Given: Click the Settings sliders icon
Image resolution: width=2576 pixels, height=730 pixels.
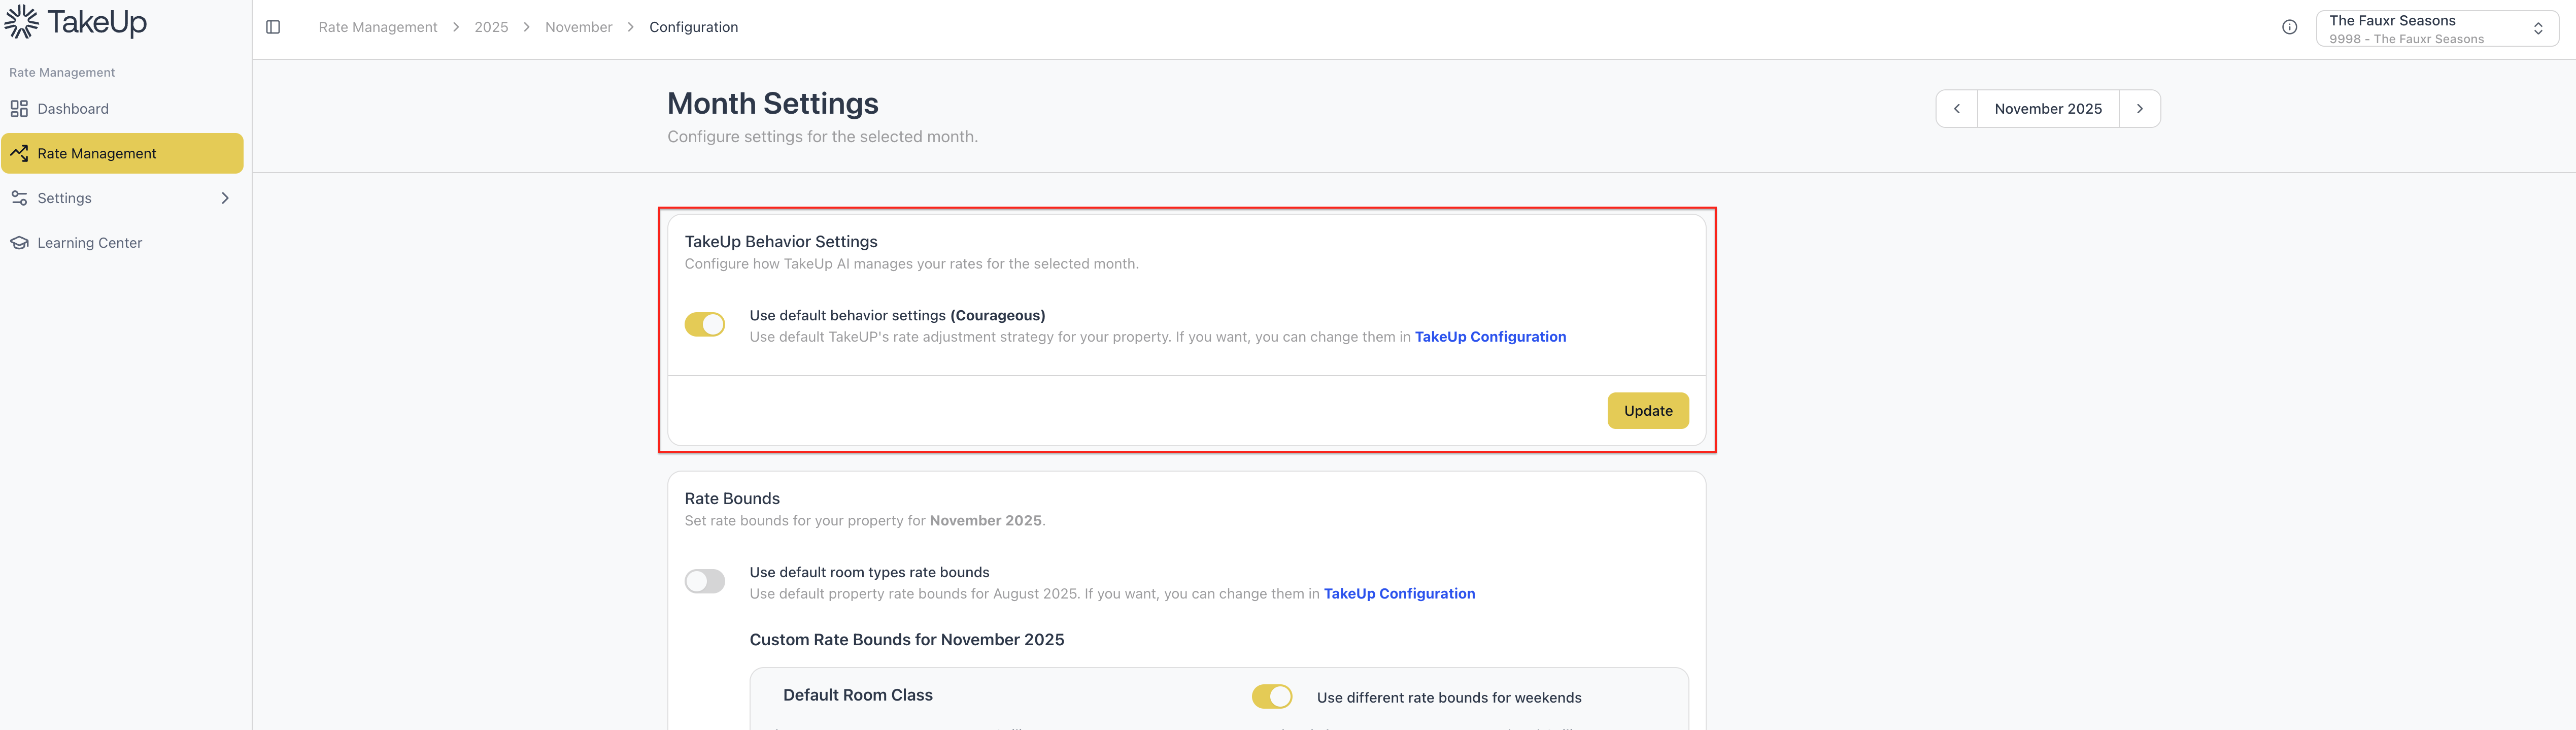Looking at the screenshot, I should point(19,198).
